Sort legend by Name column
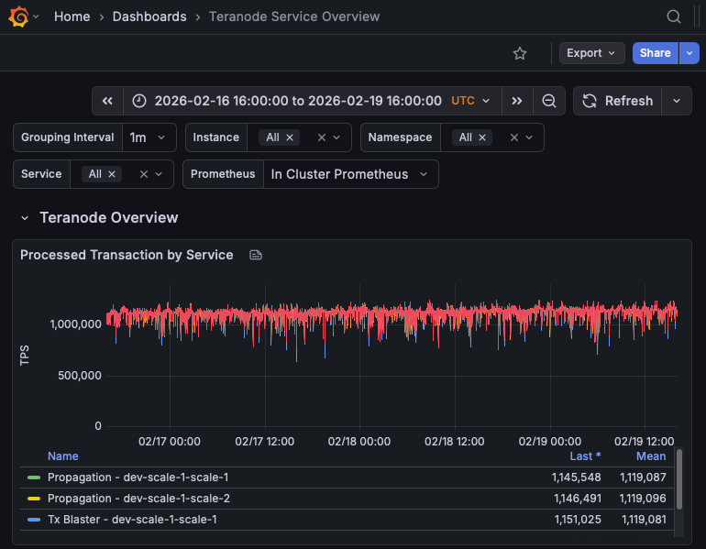Screen dimensions: 706x549 (x=63, y=456)
